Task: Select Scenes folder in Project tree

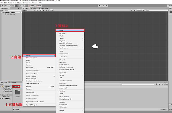Action: tap(7, 97)
